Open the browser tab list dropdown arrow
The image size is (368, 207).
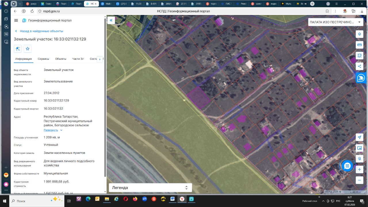pyautogui.click(x=20, y=4)
